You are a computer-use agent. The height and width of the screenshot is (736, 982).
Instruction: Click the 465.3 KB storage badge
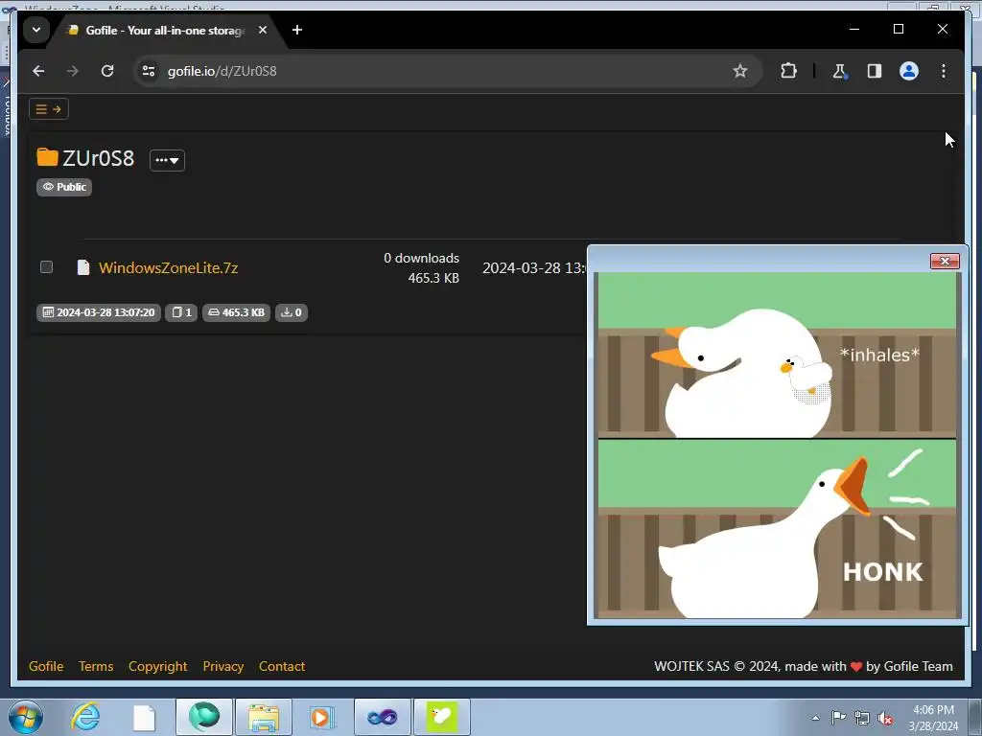(236, 312)
